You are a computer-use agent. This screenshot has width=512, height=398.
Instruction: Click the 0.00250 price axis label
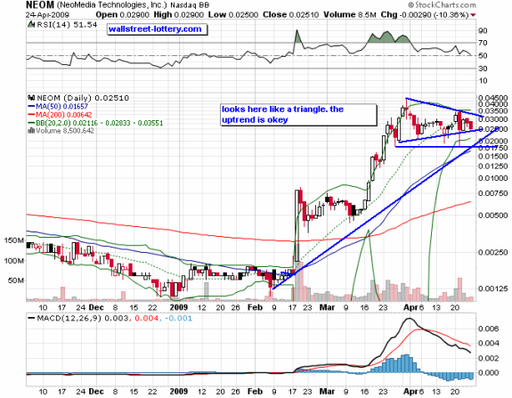pos(492,252)
